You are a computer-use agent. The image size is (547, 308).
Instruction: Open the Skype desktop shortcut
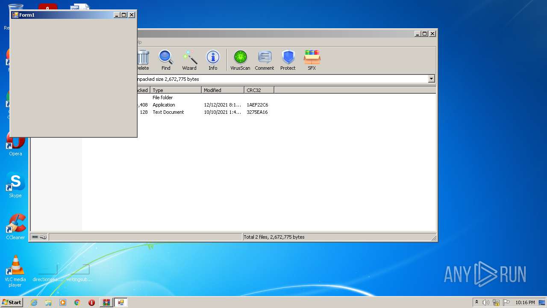(x=15, y=185)
